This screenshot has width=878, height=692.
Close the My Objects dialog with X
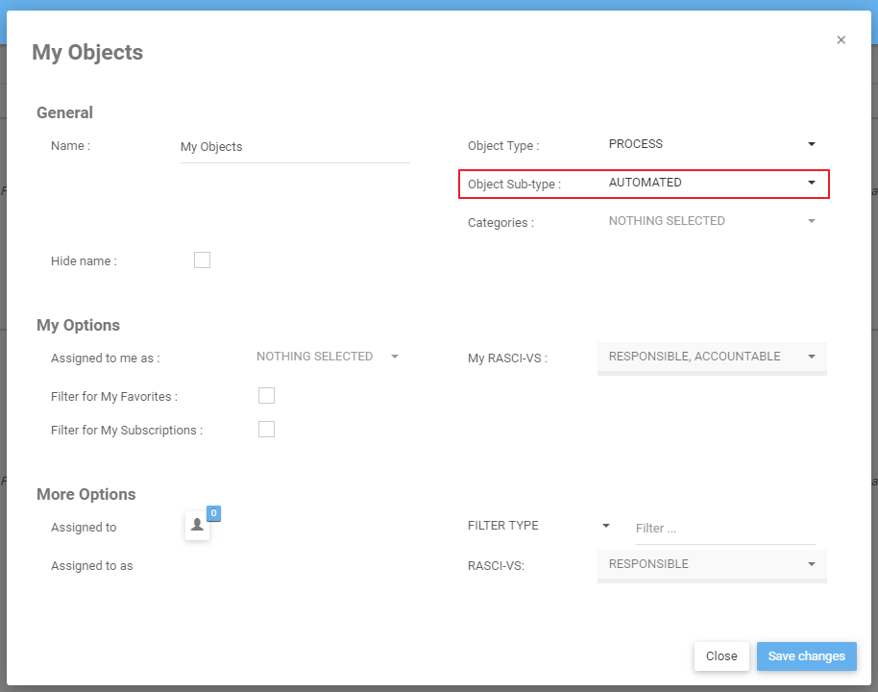pos(841,40)
